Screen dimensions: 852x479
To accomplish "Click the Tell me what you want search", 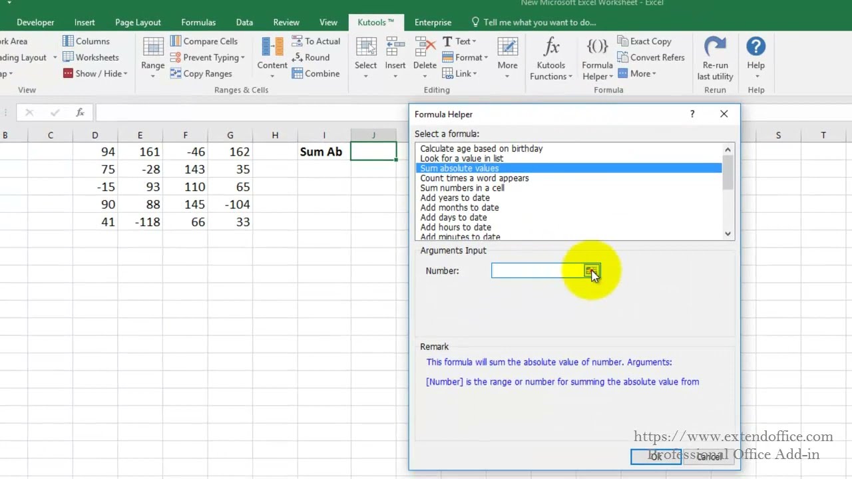I will tap(533, 22).
